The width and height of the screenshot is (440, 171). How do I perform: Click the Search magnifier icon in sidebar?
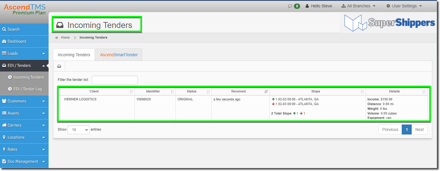4,29
